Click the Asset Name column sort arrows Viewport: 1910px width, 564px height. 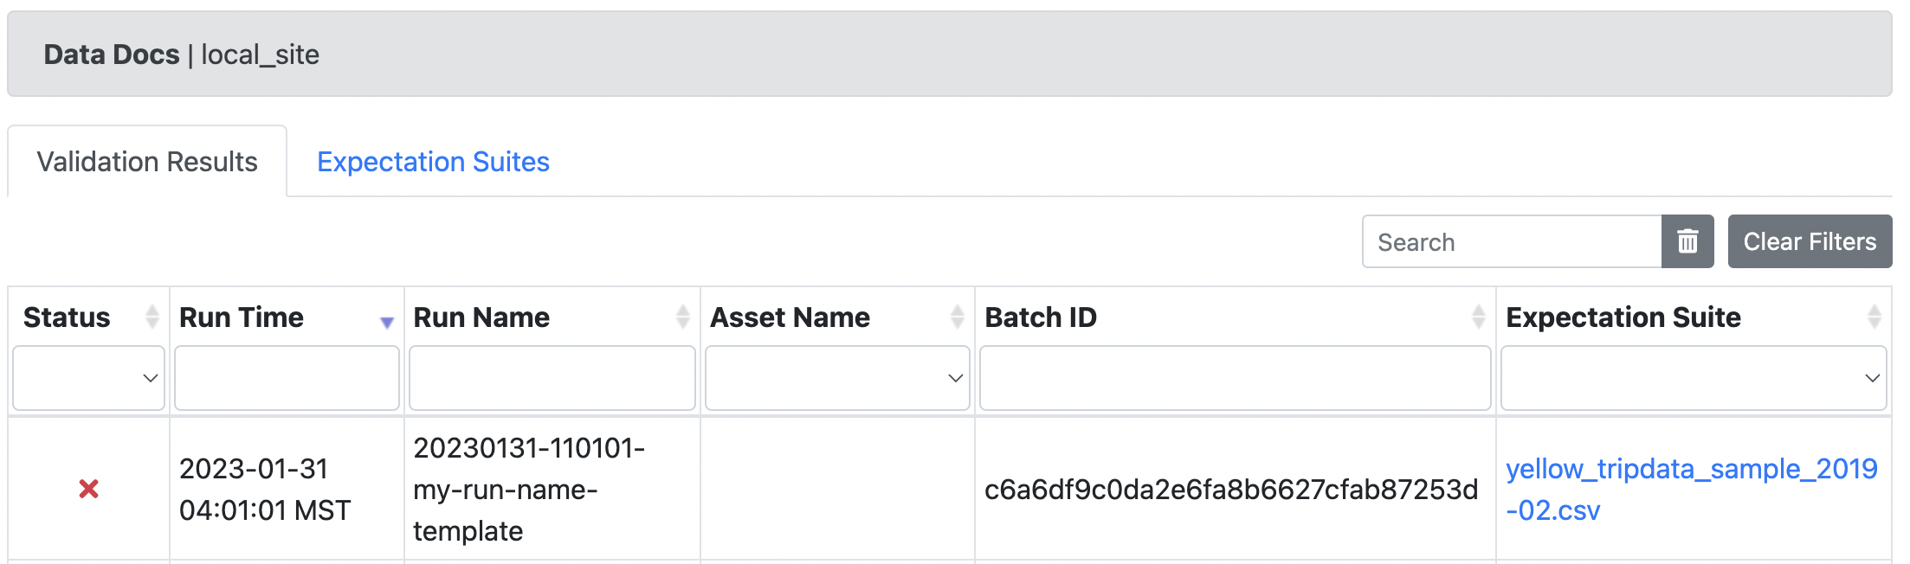click(956, 317)
